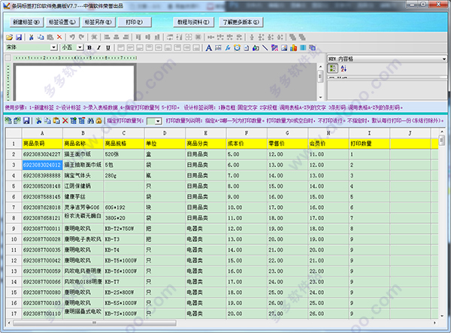Expand the 内容格 object selector dropdown
Image resolution: width=451 pixels, height=333 pixels.
pos(443,59)
